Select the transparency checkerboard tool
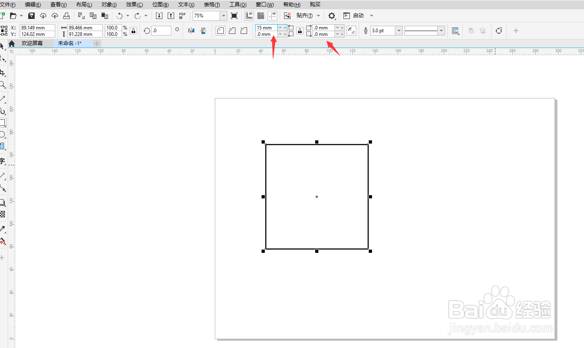584x348 pixels. coord(2,214)
